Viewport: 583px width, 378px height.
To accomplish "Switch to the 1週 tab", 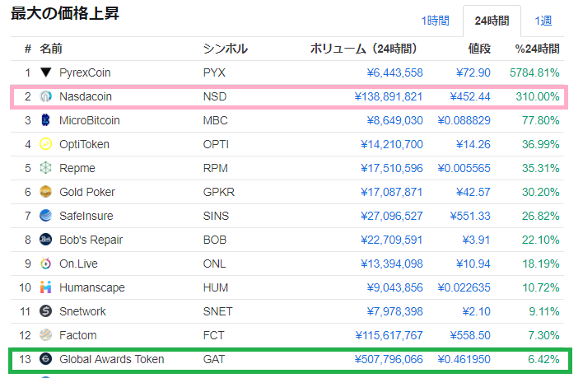I will pyautogui.click(x=543, y=21).
